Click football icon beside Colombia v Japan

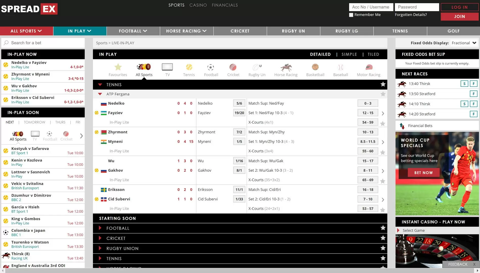point(6,233)
